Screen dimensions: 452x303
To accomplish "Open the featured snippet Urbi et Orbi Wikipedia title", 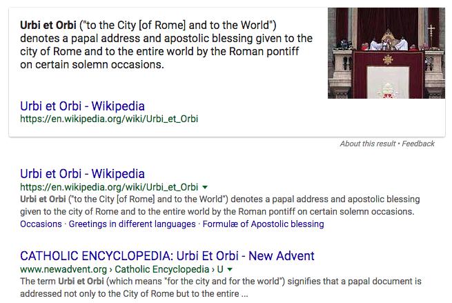I will click(82, 106).
